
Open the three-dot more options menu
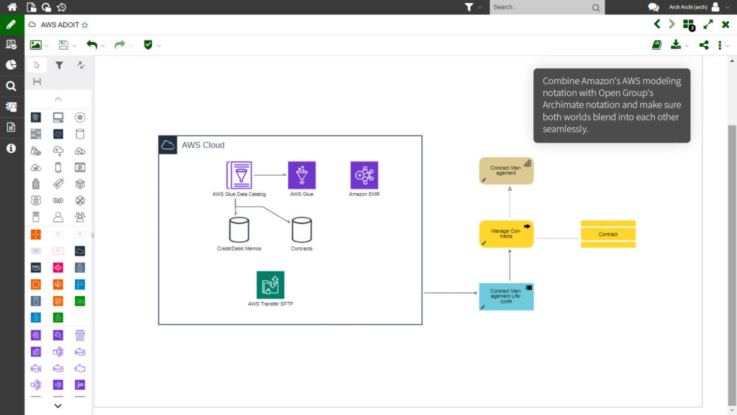tap(721, 45)
